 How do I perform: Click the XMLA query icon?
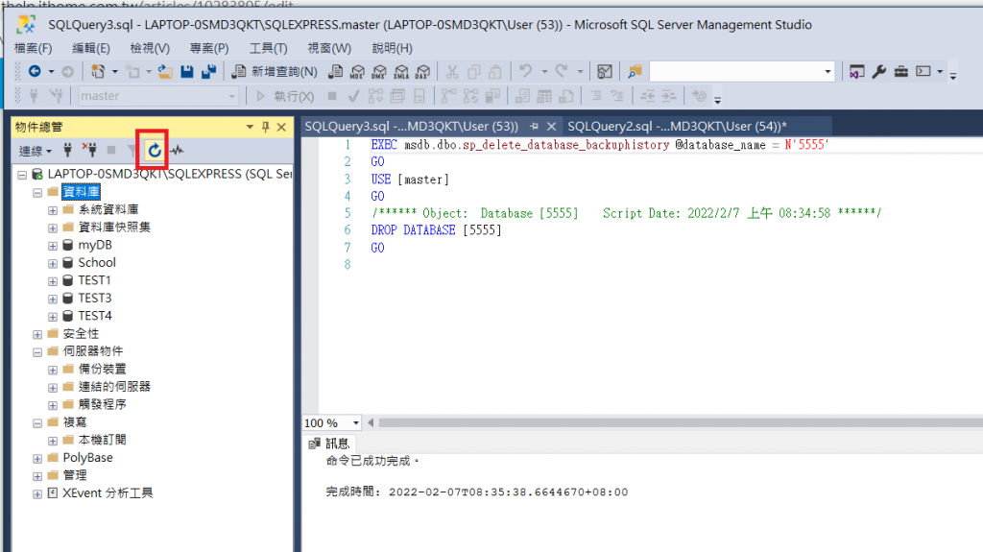pos(401,71)
